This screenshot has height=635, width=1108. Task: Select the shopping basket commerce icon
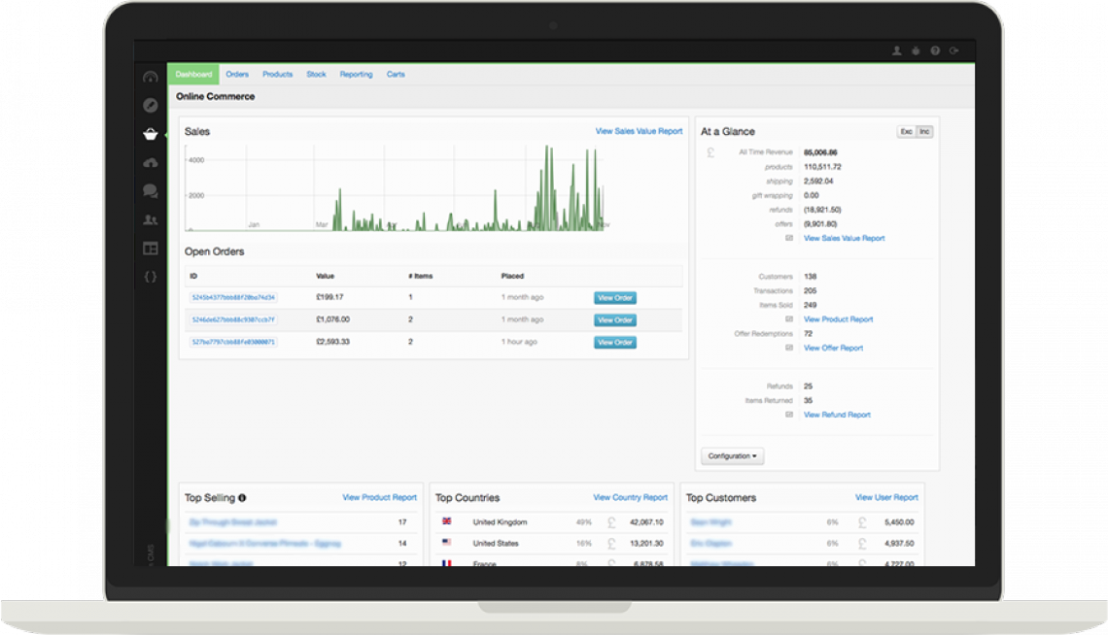[150, 133]
